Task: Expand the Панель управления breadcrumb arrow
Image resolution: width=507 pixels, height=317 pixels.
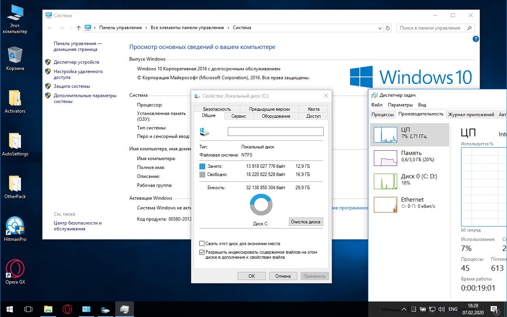Action: 146,28
